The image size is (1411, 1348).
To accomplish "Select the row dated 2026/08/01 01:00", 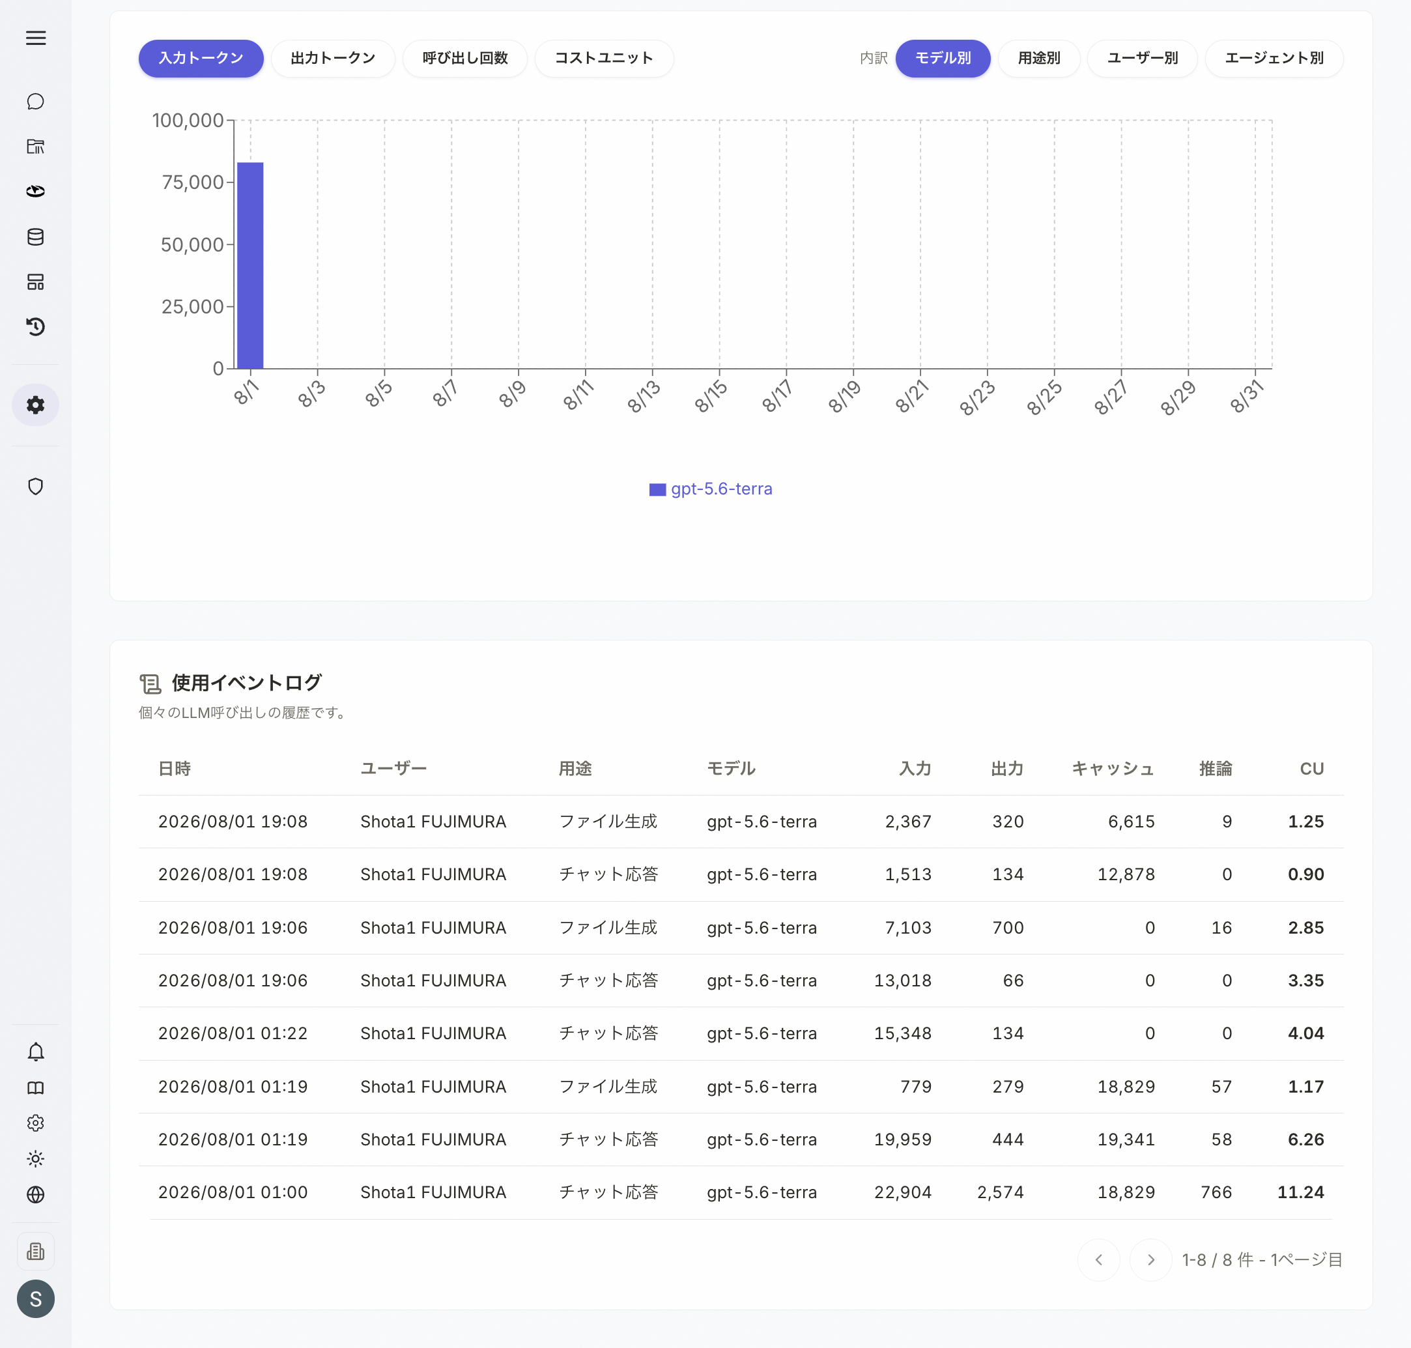I will point(741,1192).
